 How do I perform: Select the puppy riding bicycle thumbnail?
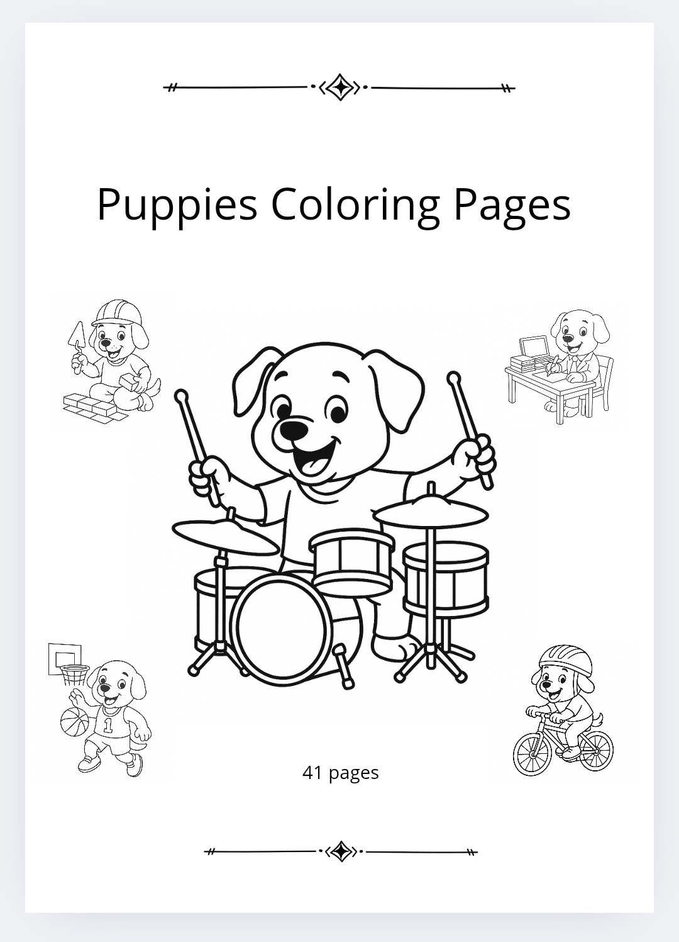(x=563, y=710)
